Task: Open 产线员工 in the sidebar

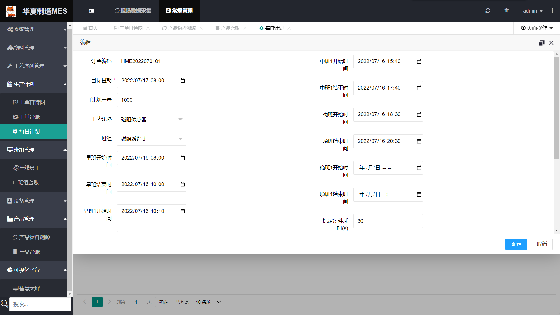Action: [34, 168]
